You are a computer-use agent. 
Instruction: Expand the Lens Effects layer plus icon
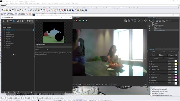pos(155,27)
